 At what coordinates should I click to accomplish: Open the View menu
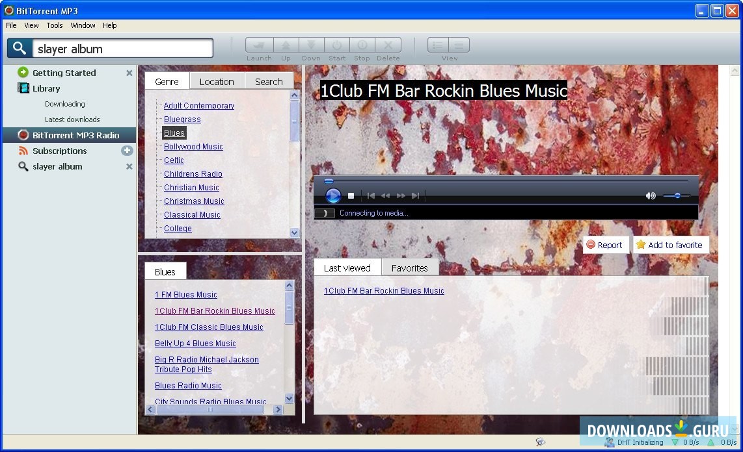click(31, 25)
